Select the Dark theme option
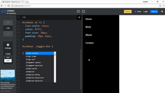Image resolution: width=165 pixels, height=93 pixels. 8,57
